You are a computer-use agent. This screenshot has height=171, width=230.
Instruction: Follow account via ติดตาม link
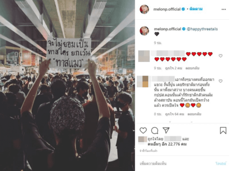coord(196,9)
